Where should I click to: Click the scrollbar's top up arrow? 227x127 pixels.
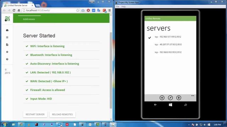(111, 15)
